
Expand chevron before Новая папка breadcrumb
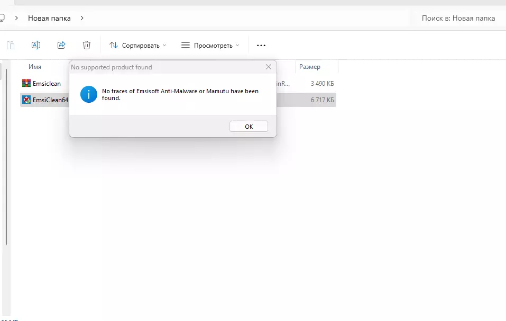click(x=16, y=19)
